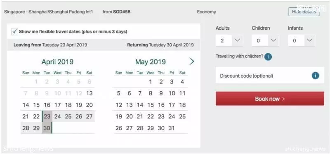Viewport: 330px width, 154px height.
Task: Click the Leaving from Tuesday 23 April label
Action: (50, 45)
